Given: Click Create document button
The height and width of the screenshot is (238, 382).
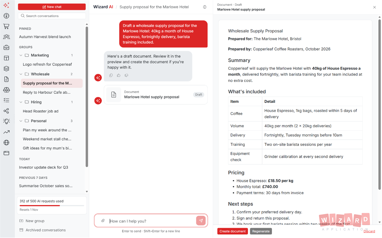Looking at the screenshot, I should click(x=233, y=231).
